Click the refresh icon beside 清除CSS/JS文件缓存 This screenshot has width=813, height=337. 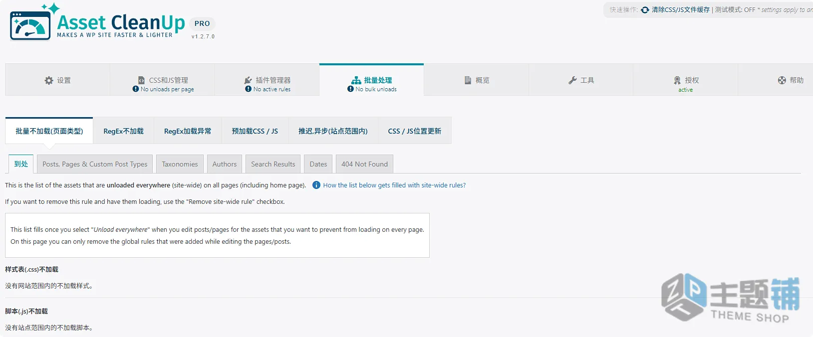[645, 10]
